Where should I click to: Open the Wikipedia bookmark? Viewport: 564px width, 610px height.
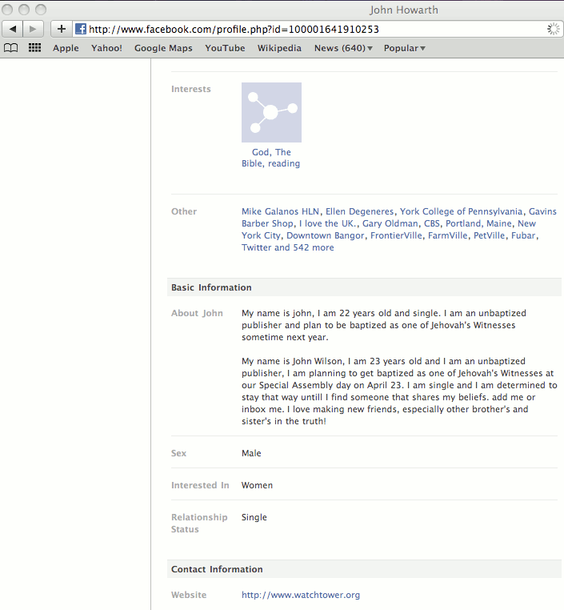(x=279, y=48)
